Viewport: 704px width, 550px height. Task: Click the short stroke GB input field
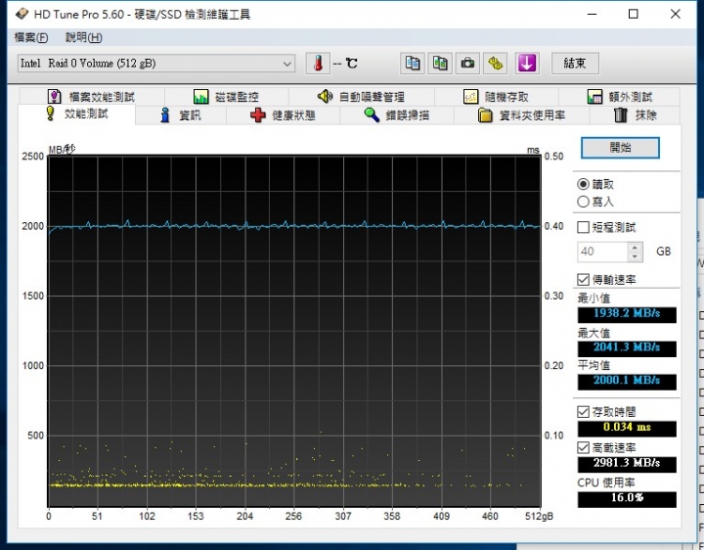pyautogui.click(x=602, y=252)
